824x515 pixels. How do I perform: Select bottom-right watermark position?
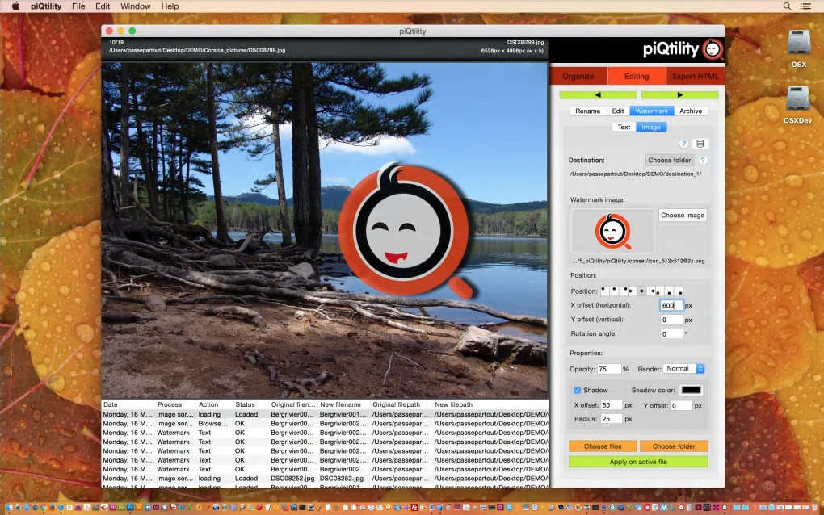[x=680, y=291]
